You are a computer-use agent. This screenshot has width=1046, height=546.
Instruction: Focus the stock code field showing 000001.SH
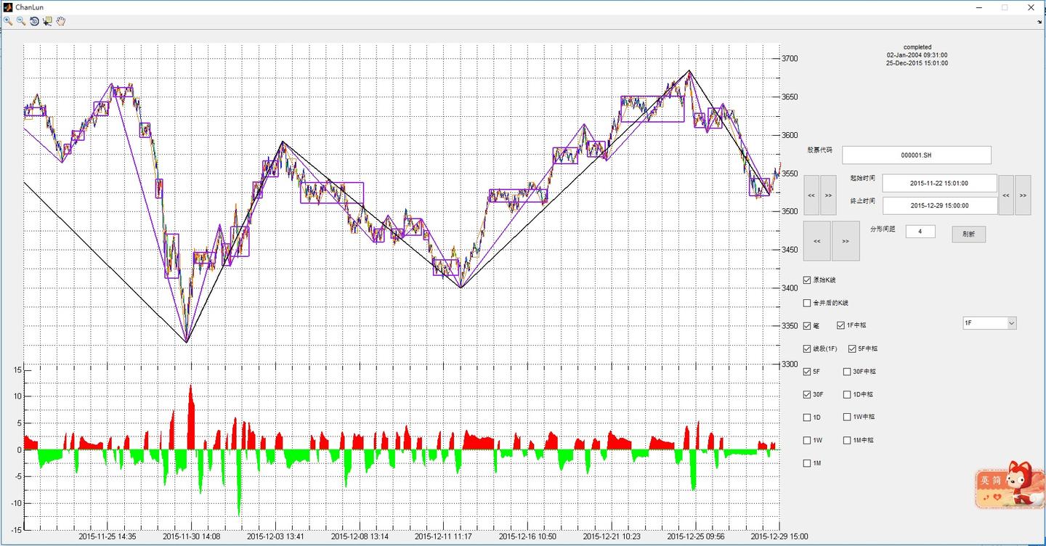(917, 155)
